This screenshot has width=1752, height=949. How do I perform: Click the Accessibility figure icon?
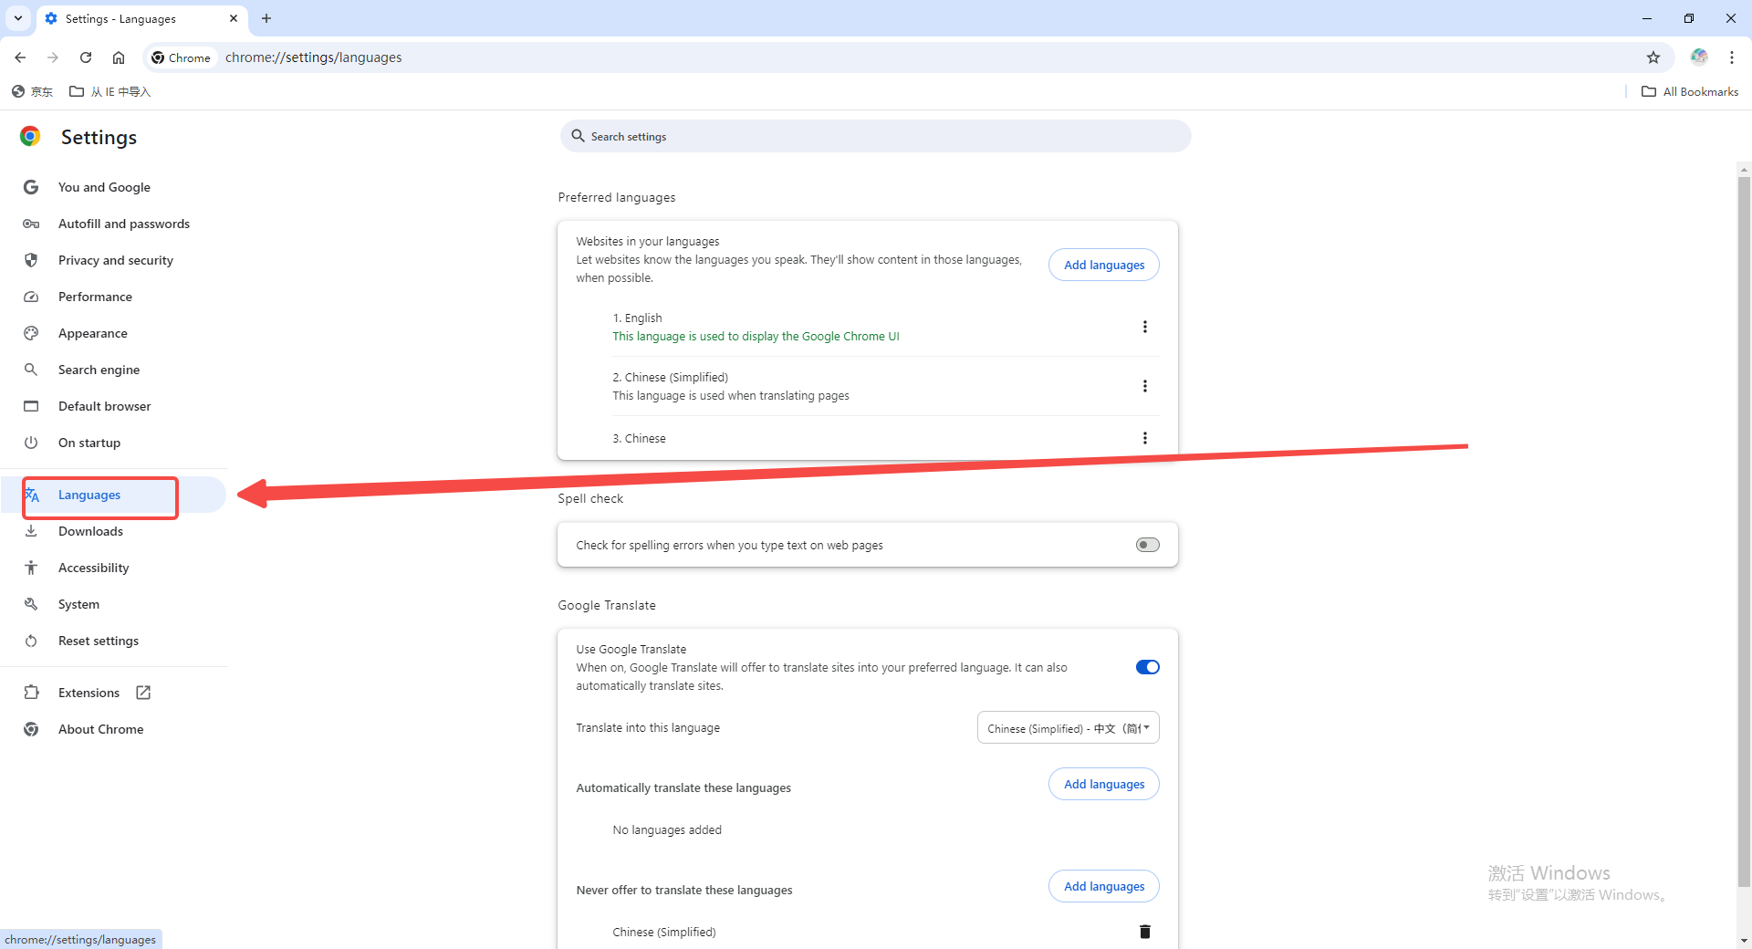(x=31, y=568)
